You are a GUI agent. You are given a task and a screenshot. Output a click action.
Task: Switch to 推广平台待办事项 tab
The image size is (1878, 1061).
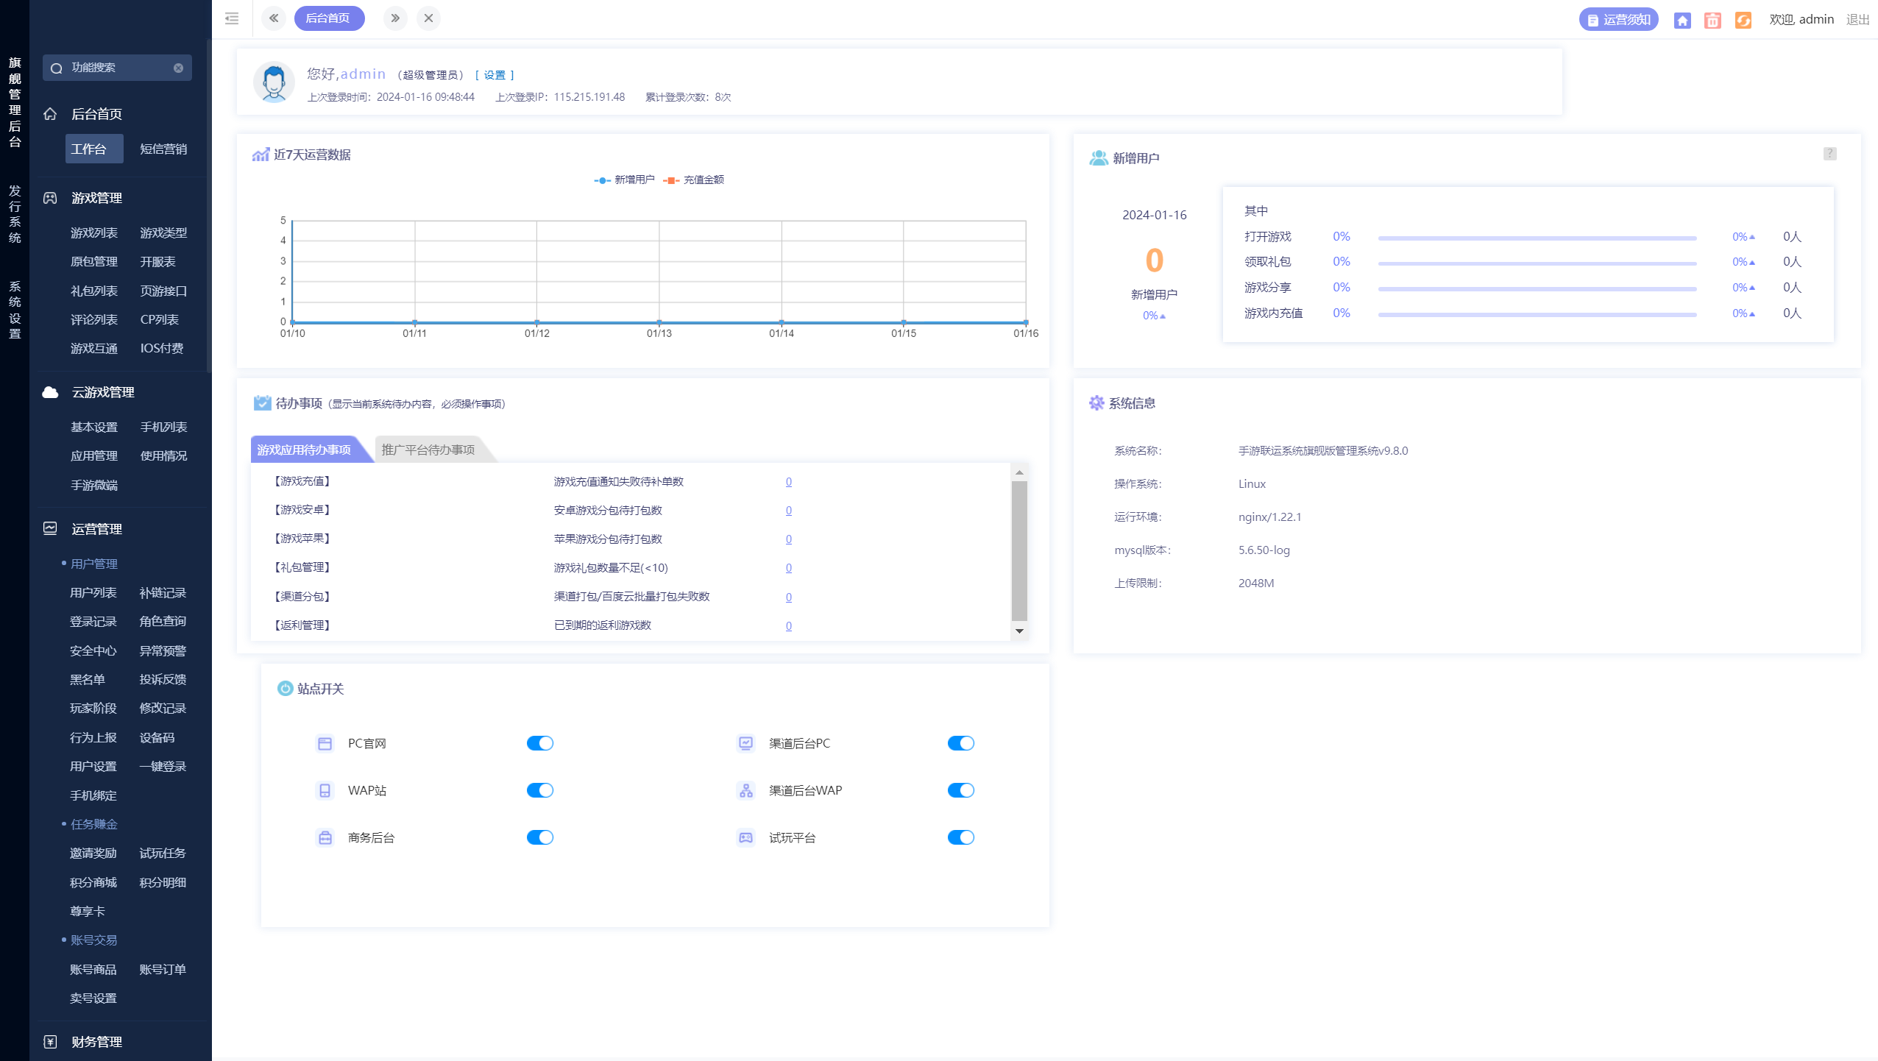(428, 450)
